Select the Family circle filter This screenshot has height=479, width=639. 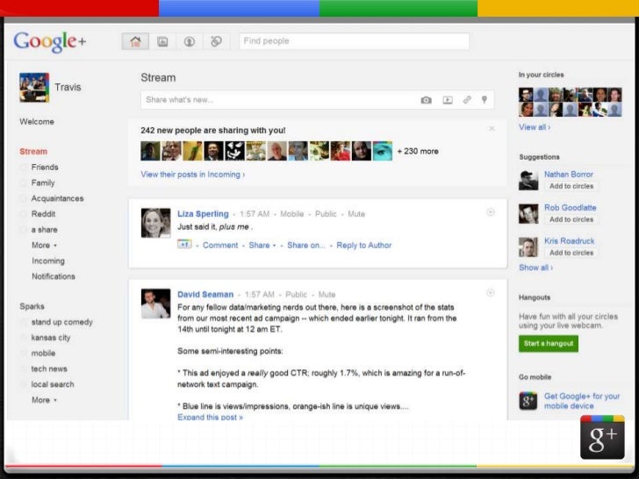pos(43,182)
